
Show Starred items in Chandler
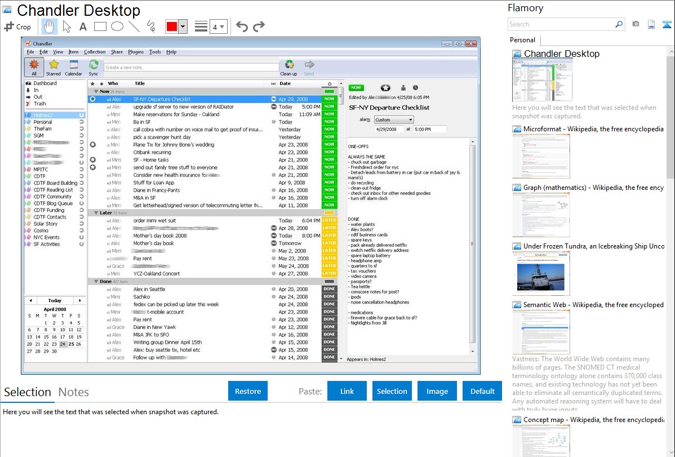[x=54, y=68]
